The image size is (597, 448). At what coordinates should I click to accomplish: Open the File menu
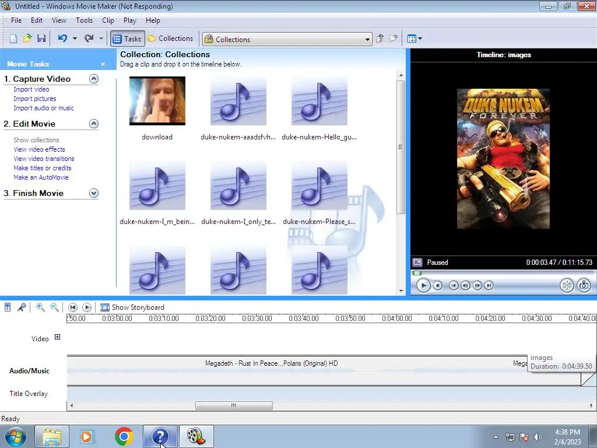tap(16, 20)
